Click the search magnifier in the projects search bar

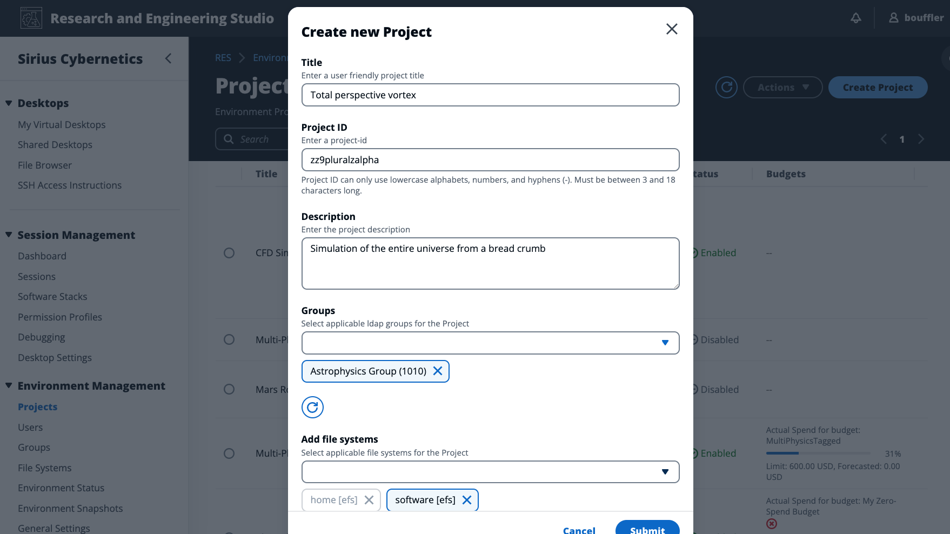pos(229,139)
